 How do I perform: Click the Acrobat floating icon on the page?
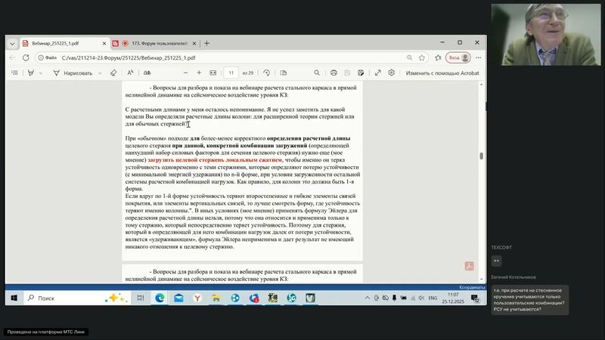(x=469, y=266)
